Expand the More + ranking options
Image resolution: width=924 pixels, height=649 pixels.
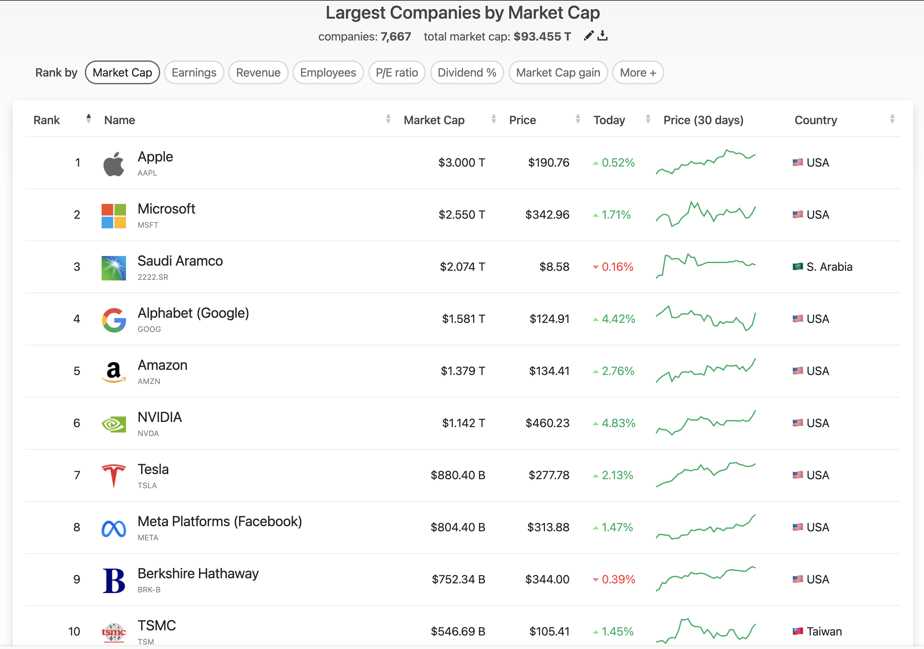tap(638, 73)
